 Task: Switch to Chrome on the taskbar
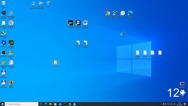pos(70,104)
